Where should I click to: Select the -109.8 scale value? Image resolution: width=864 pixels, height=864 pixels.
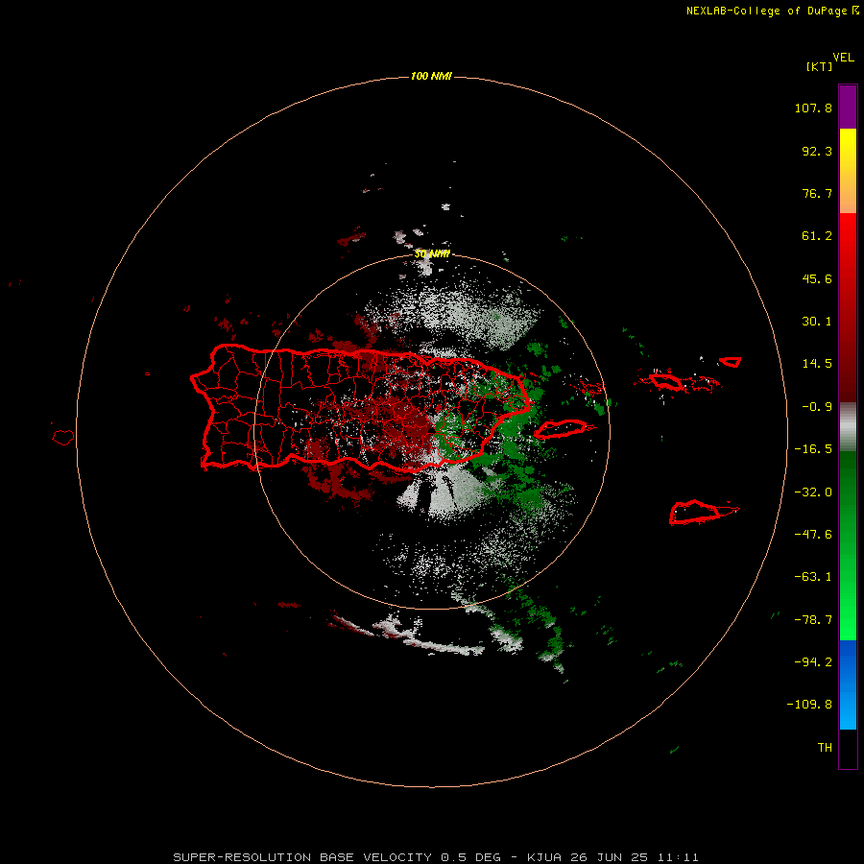(x=809, y=705)
